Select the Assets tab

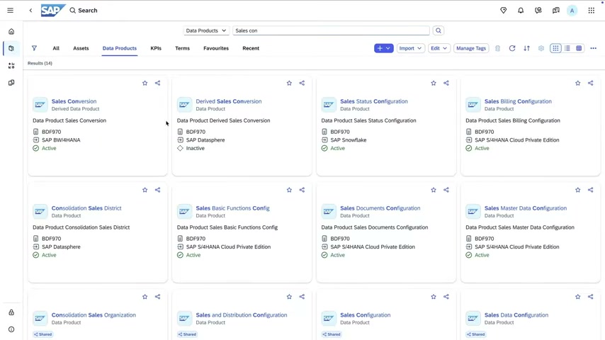[x=81, y=48]
